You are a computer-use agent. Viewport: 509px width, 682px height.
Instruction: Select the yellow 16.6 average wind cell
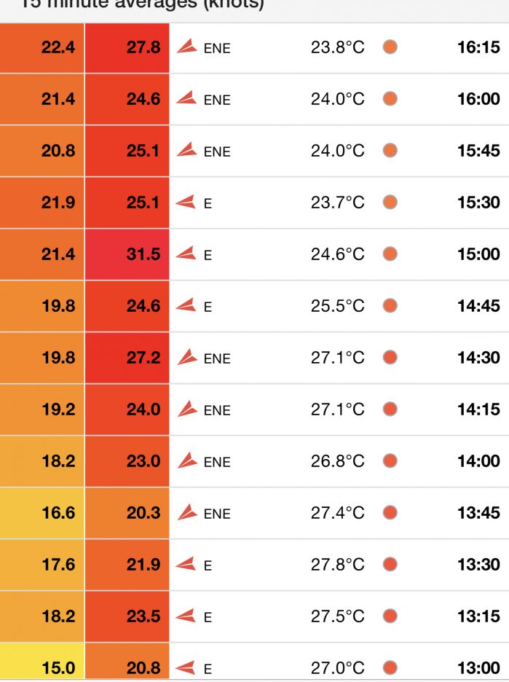coord(42,513)
